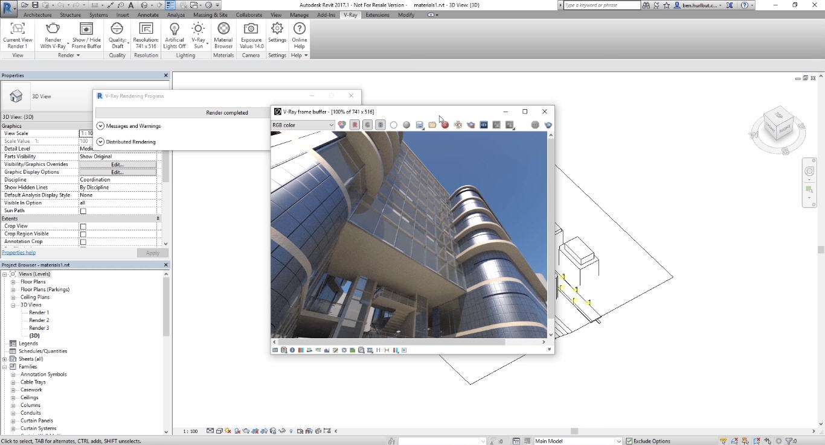
Task: Open the Manage ribbon tab
Action: [x=298, y=14]
